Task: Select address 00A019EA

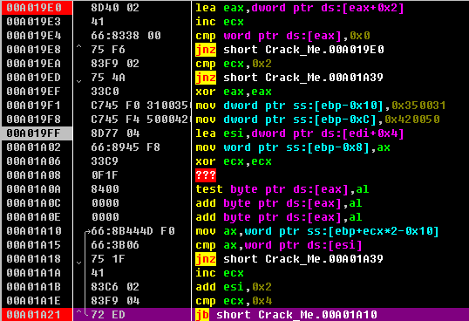Action: (34, 64)
